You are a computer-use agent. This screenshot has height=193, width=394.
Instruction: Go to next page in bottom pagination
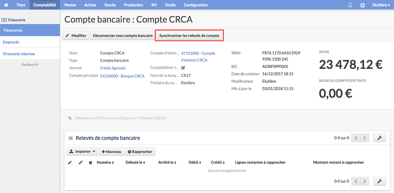365,181
